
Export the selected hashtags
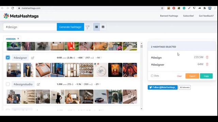pyautogui.click(x=192, y=76)
